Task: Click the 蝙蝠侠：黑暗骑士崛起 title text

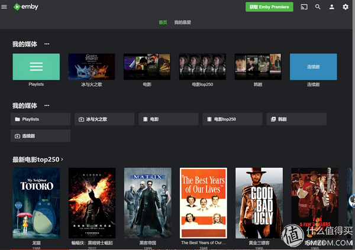Action: pos(92,243)
